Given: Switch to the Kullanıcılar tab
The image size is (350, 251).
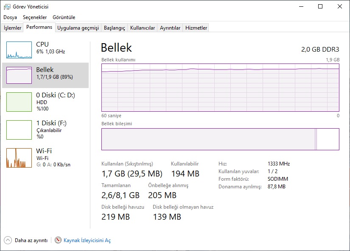Looking at the screenshot, I should [x=142, y=28].
